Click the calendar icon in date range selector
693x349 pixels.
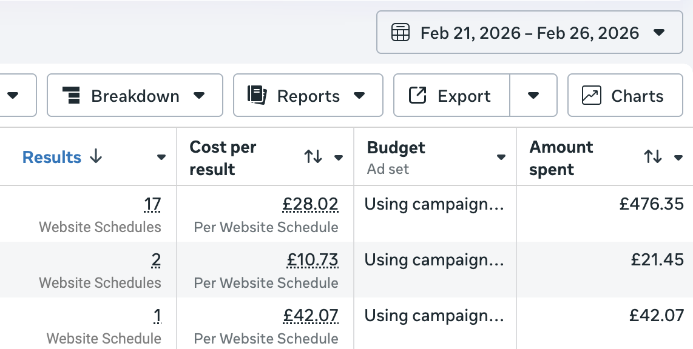[x=400, y=32]
